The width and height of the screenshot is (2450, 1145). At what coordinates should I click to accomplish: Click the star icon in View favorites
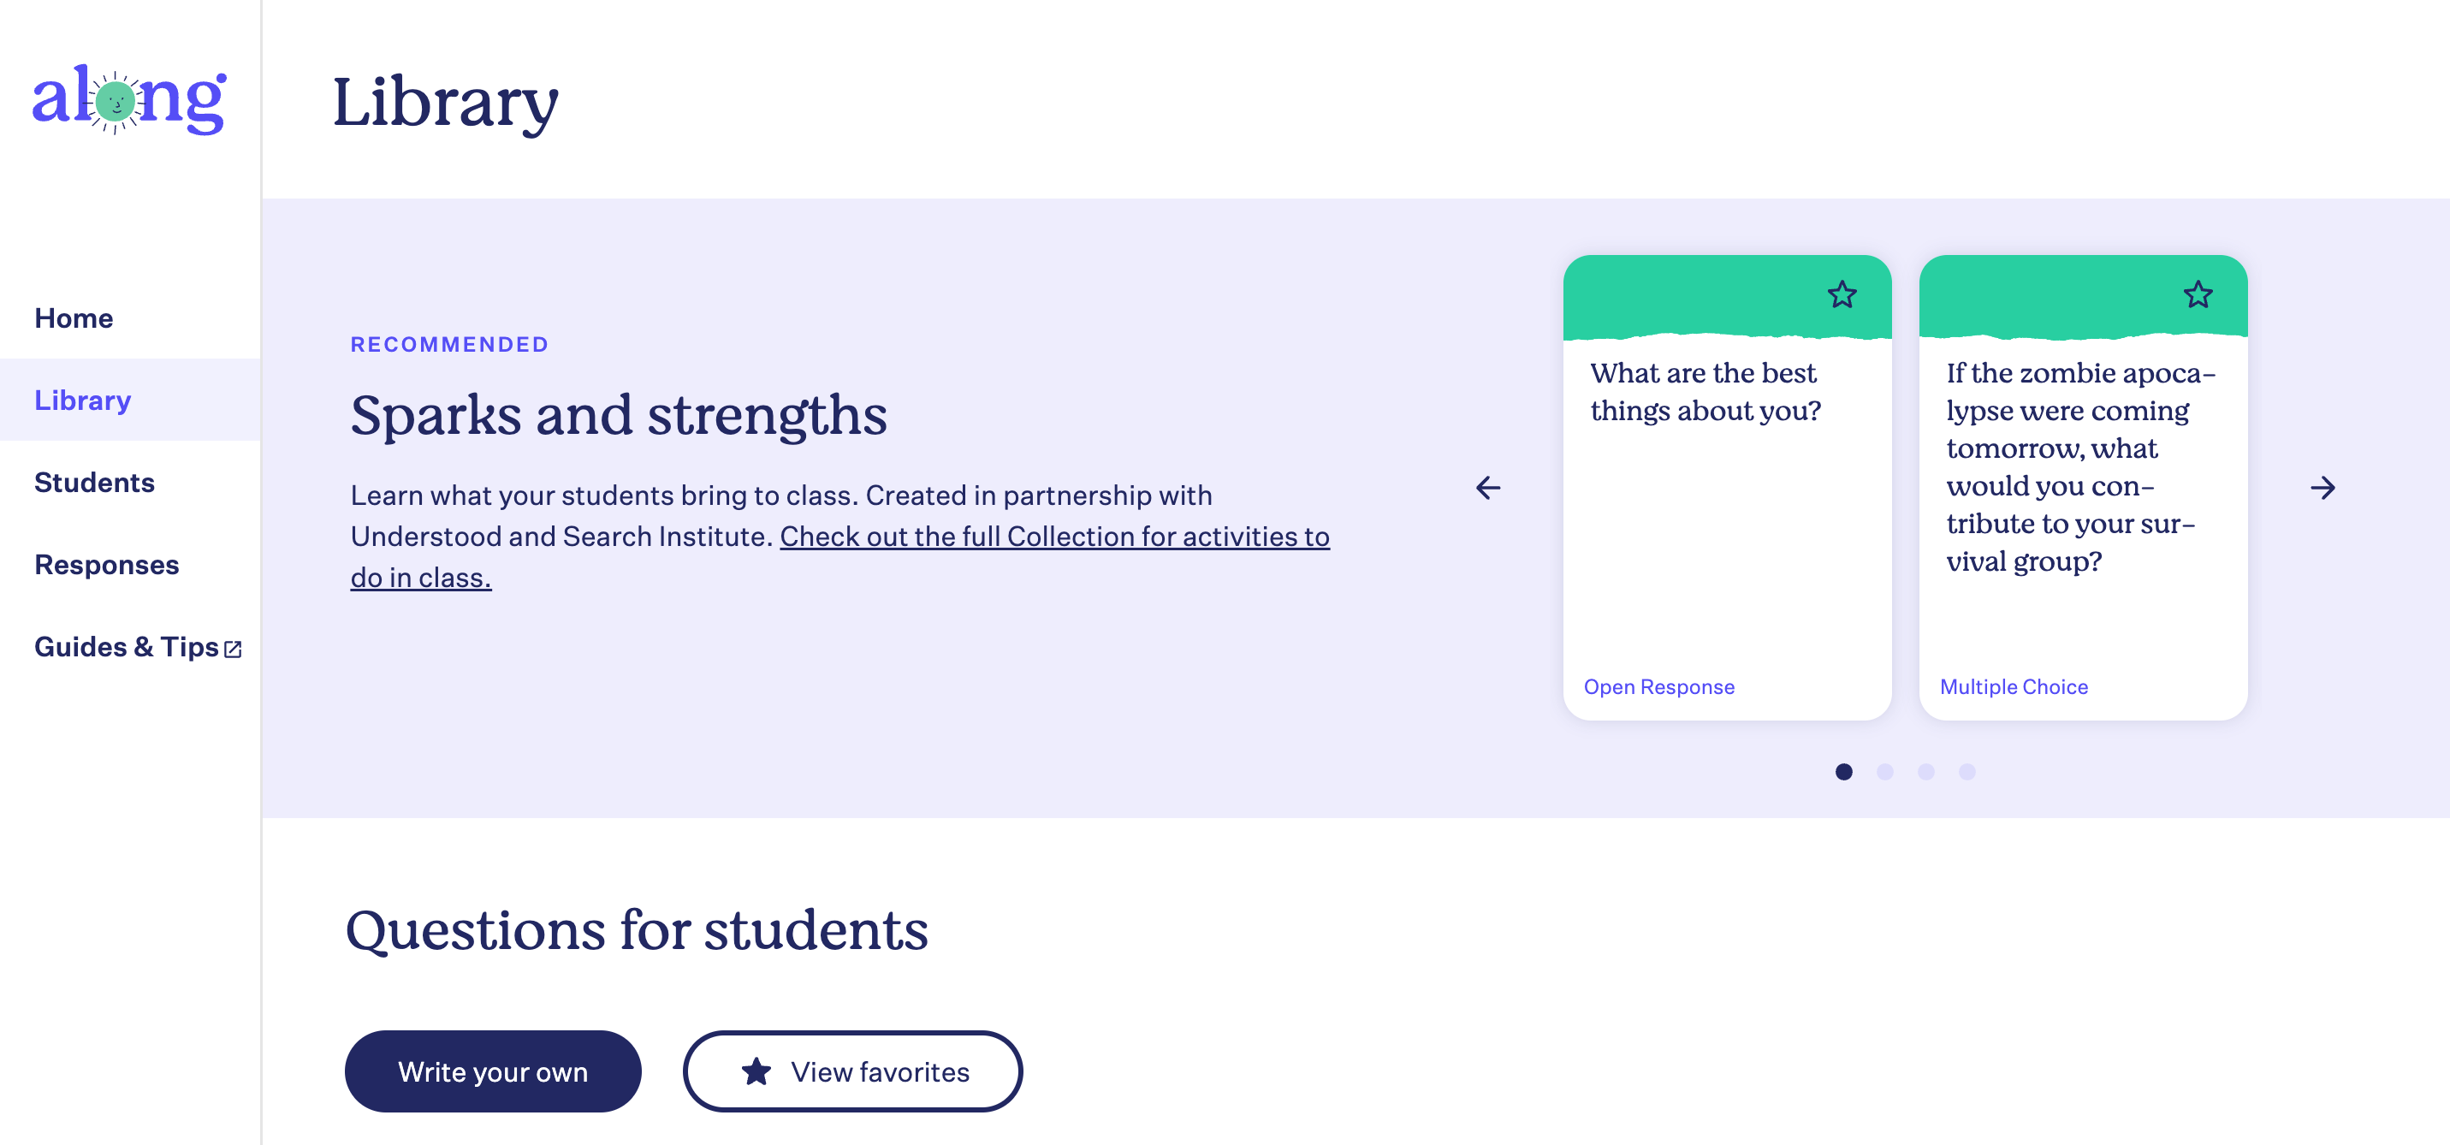click(756, 1071)
